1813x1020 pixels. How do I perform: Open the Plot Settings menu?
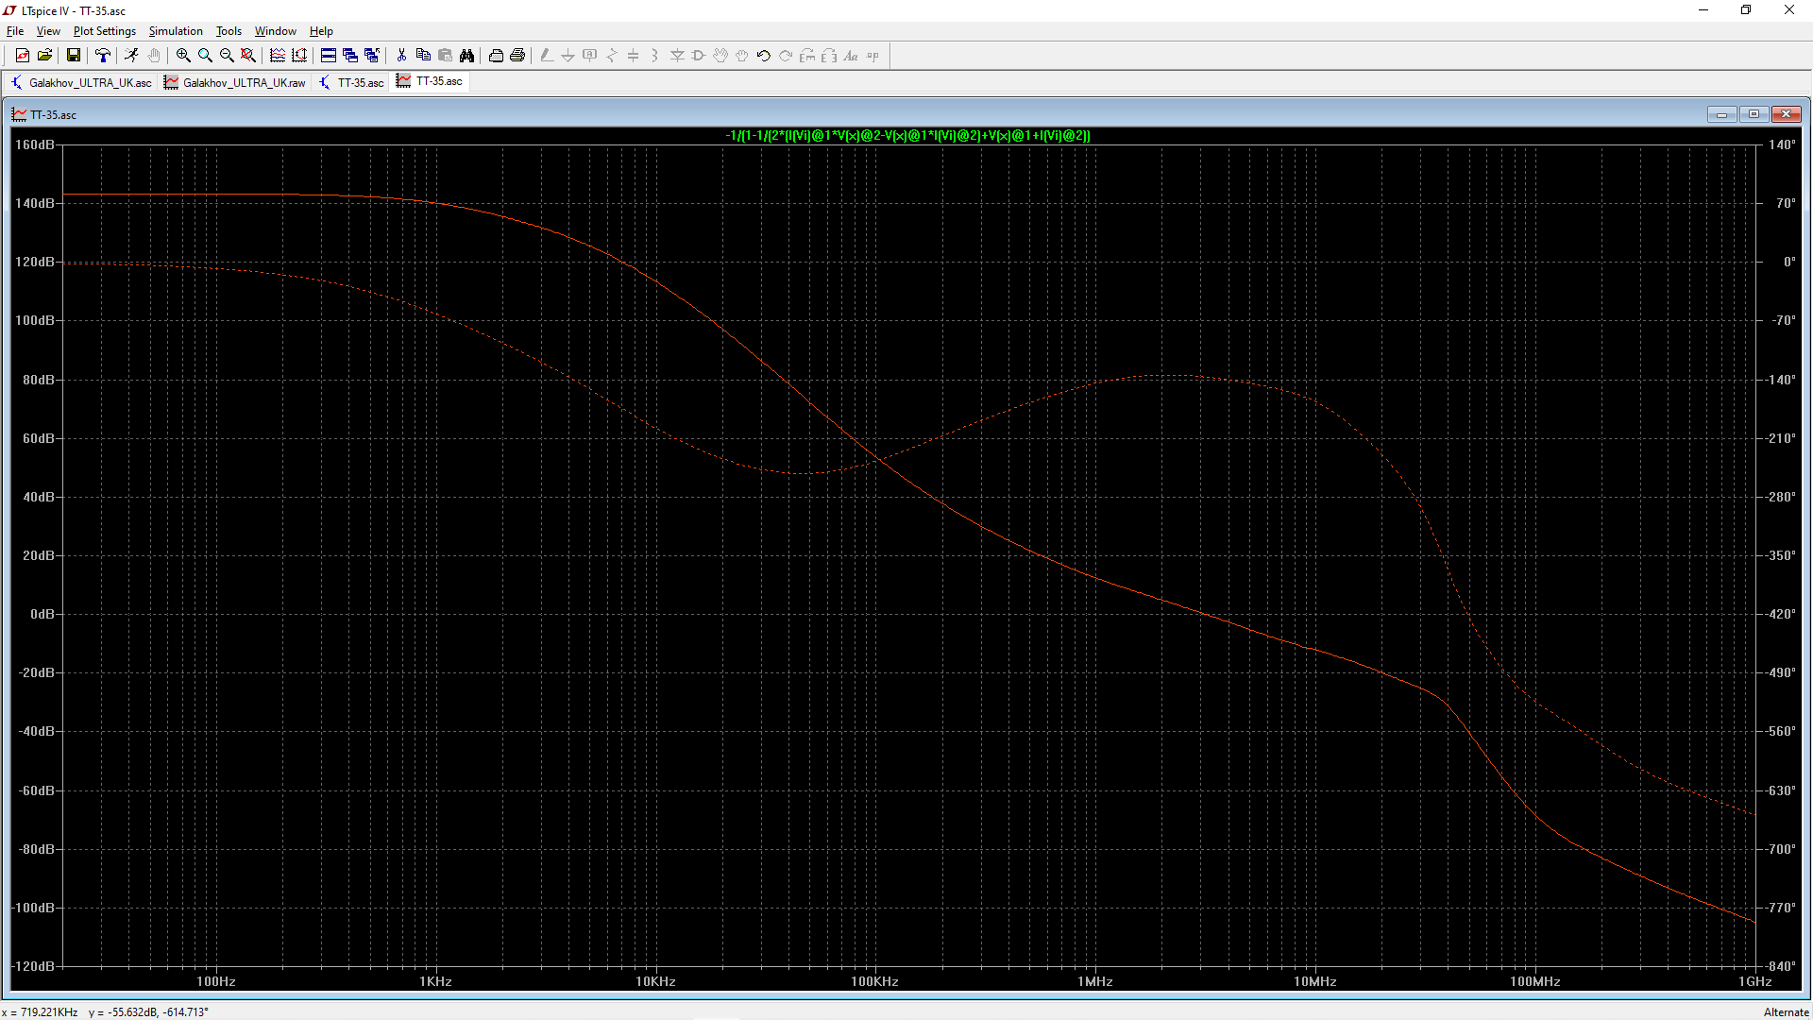(104, 31)
